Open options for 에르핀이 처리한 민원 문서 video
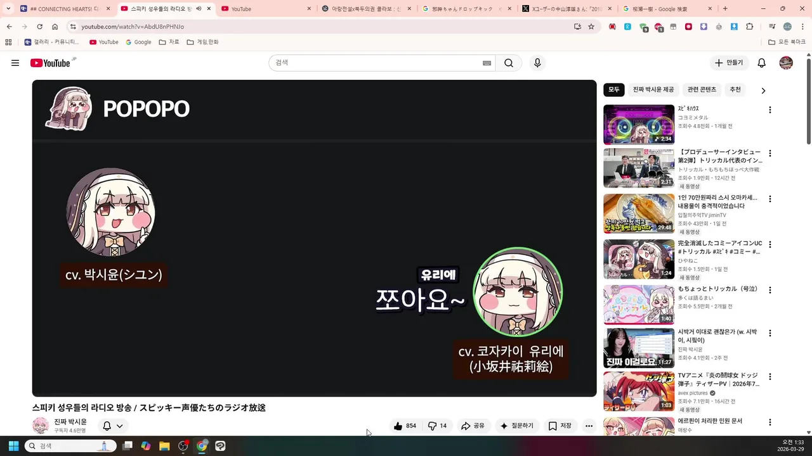Viewport: 812px width, 456px height. (770, 422)
